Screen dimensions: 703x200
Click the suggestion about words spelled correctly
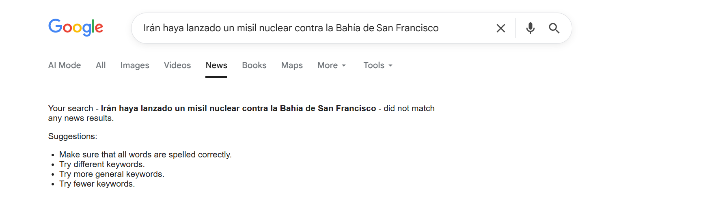click(x=145, y=155)
